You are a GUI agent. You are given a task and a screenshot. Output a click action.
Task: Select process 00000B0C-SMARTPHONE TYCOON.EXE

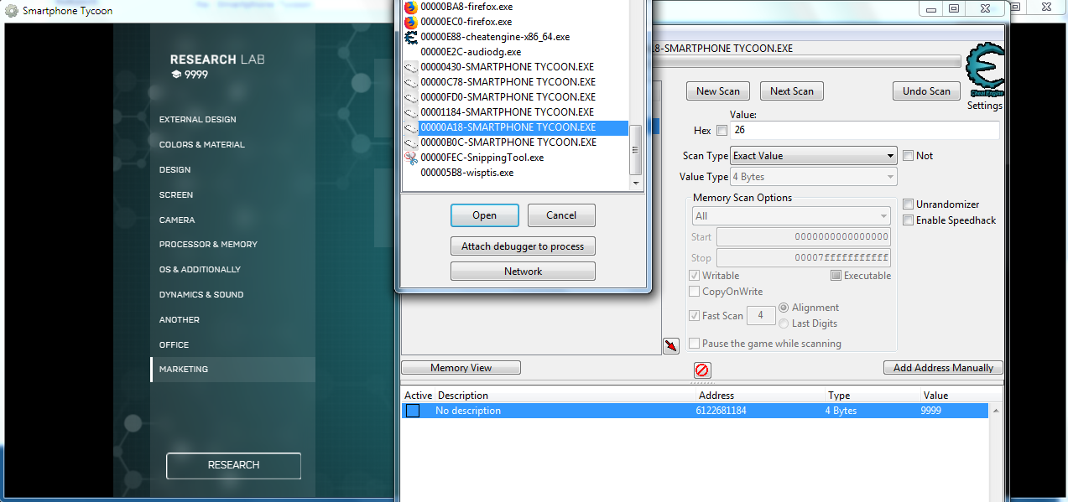click(x=508, y=142)
